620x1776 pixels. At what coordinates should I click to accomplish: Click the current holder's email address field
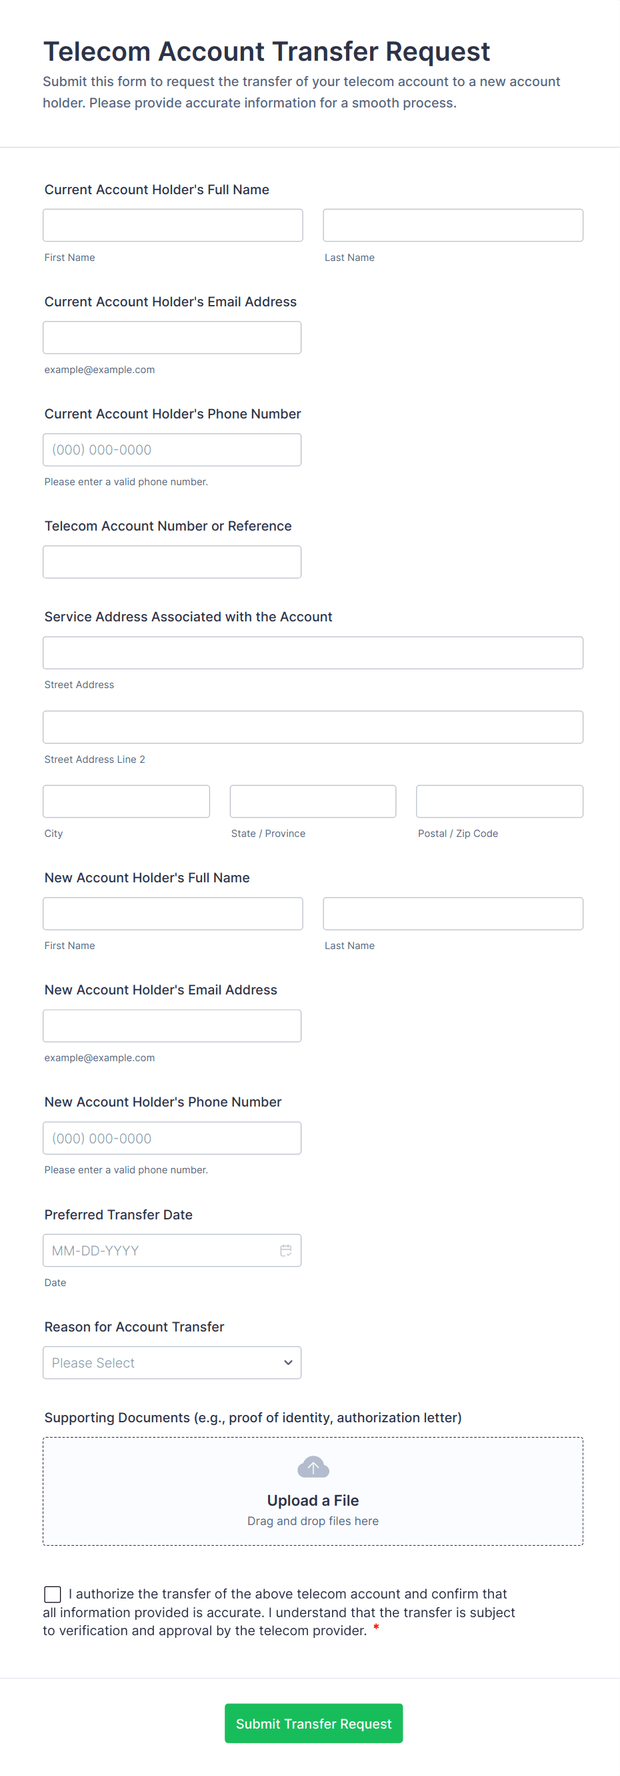point(171,338)
